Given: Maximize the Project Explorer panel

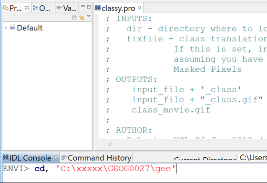Looking at the screenshot, I should (x=89, y=7).
